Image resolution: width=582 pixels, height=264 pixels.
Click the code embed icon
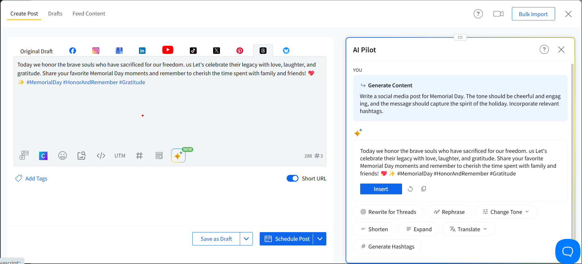point(101,156)
